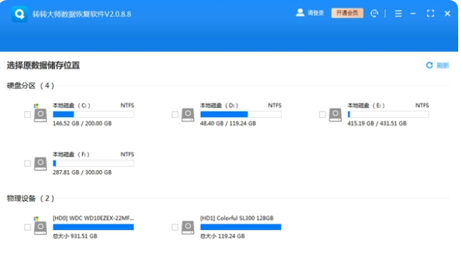Click the refresh arrow icon
The height and width of the screenshot is (272, 461).
coord(429,65)
